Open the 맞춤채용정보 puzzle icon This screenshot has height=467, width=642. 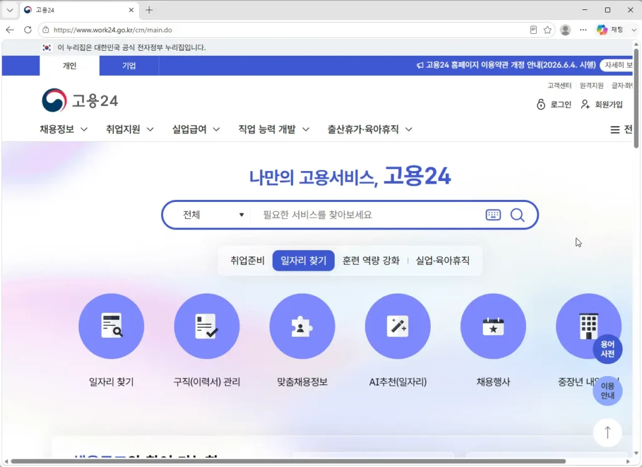click(x=302, y=326)
